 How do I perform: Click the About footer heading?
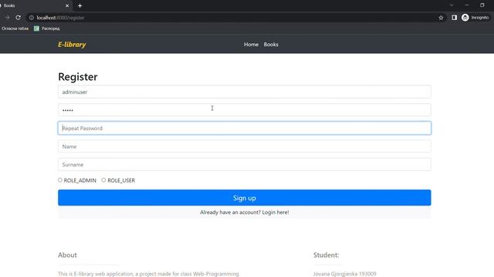click(67, 255)
